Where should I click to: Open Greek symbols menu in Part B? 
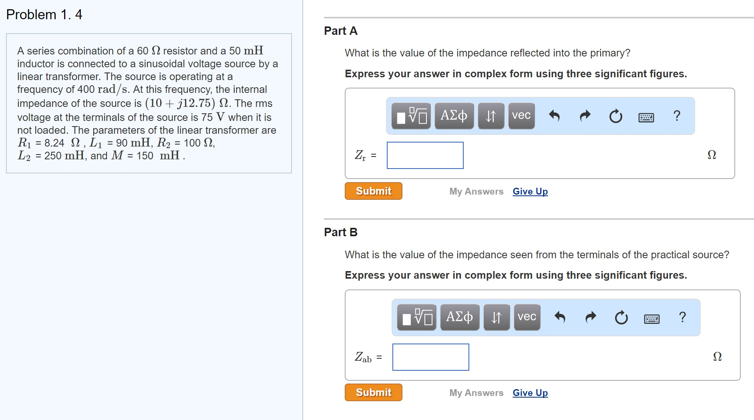[459, 318]
